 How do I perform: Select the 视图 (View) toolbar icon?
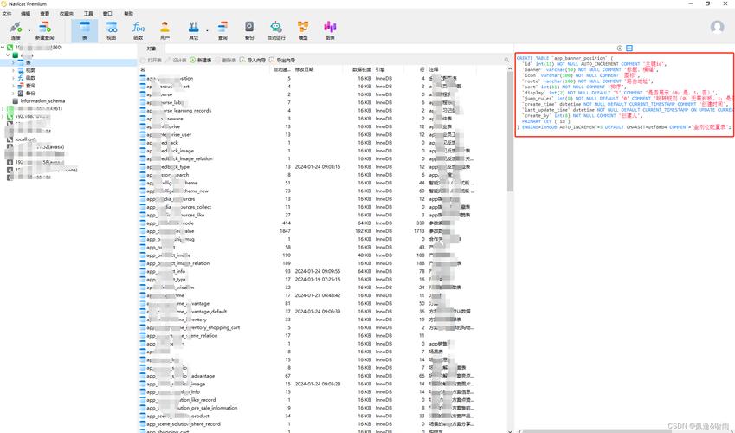(112, 30)
